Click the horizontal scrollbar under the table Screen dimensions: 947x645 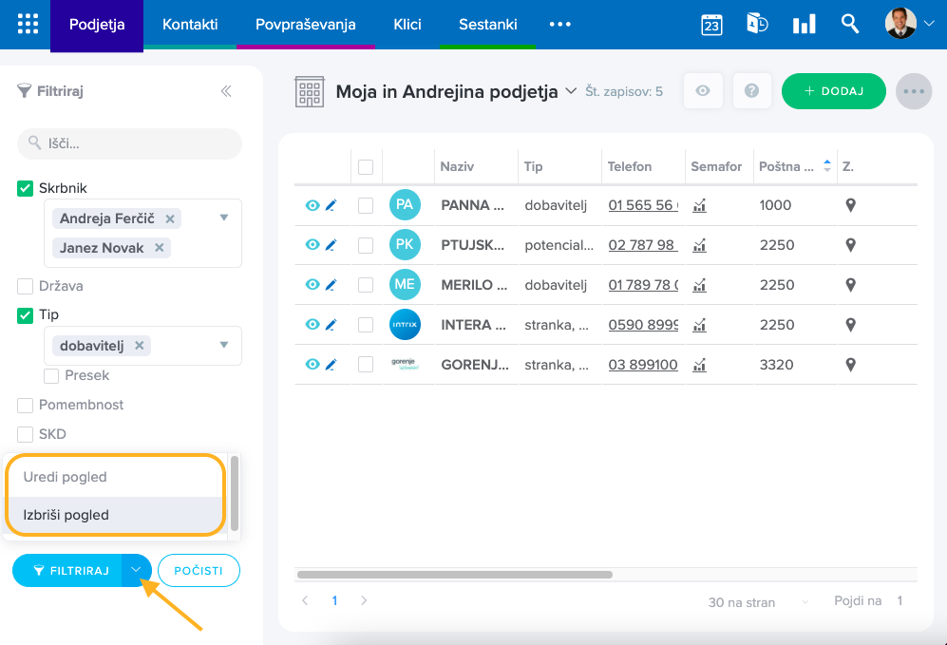454,575
